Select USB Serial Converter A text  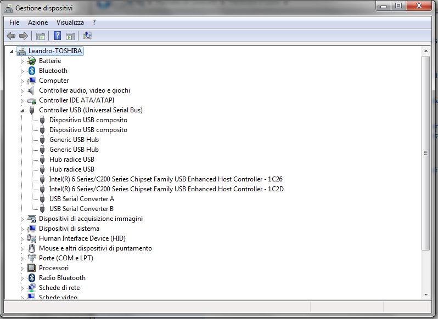pyautogui.click(x=82, y=199)
